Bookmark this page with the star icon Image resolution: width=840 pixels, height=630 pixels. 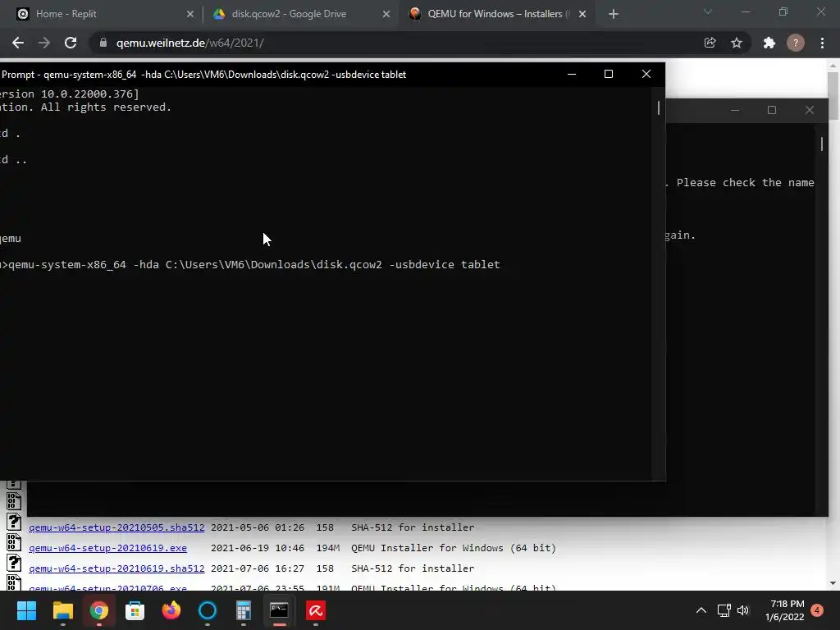tap(737, 43)
